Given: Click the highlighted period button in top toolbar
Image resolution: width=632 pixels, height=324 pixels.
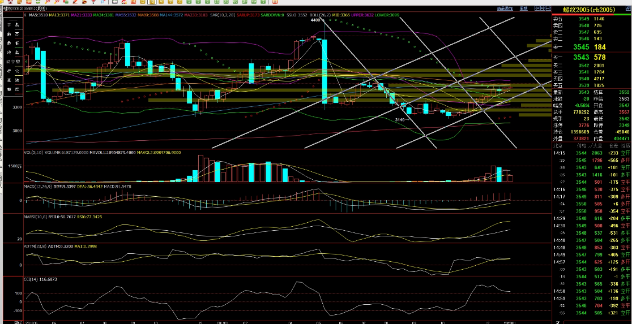Looking at the screenshot, I should click(152, 2).
